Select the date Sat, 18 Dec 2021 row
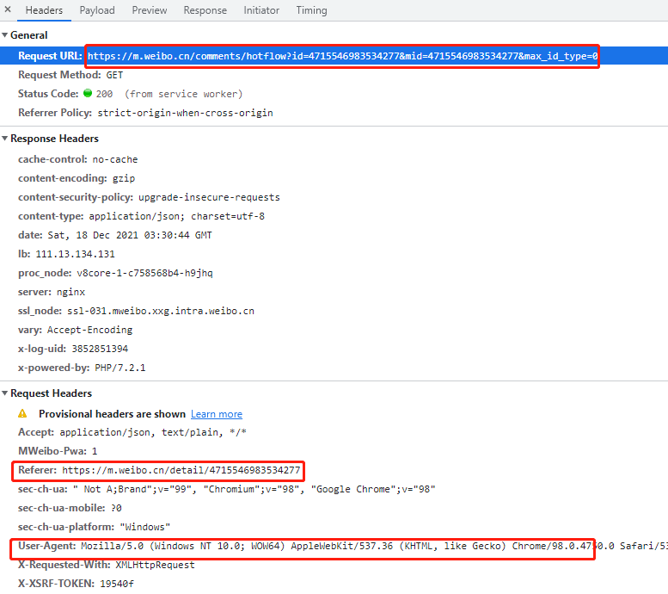Screen dimensions: 668x594 [115, 235]
